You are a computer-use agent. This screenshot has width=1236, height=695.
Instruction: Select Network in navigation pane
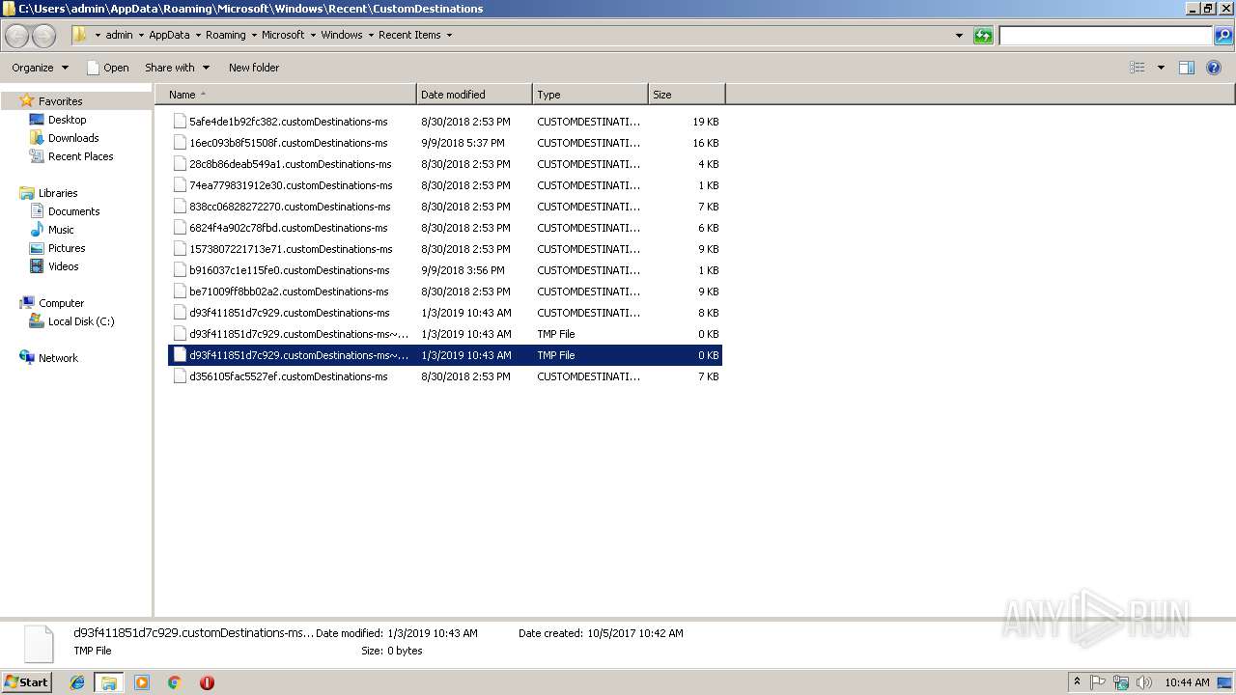click(x=58, y=358)
